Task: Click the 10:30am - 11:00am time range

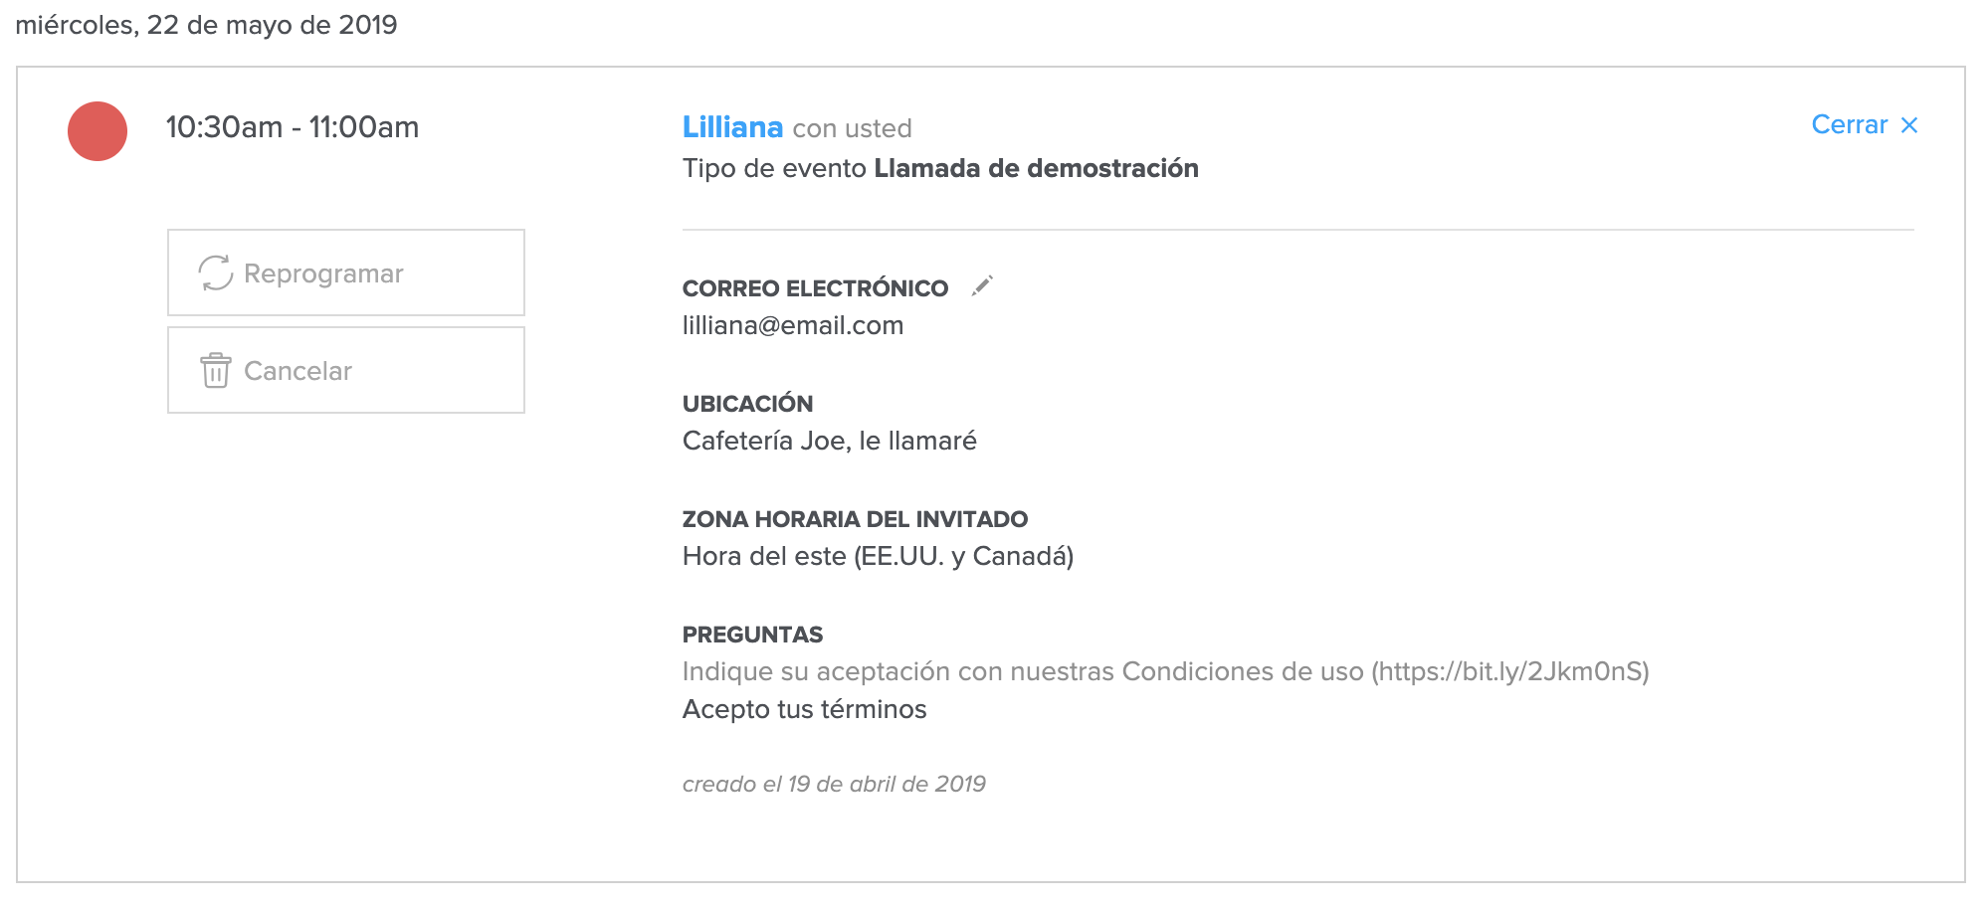Action: (293, 127)
